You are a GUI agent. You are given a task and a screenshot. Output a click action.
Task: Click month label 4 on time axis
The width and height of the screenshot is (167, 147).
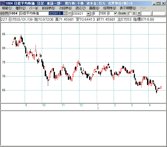pyautogui.click(x=150, y=105)
